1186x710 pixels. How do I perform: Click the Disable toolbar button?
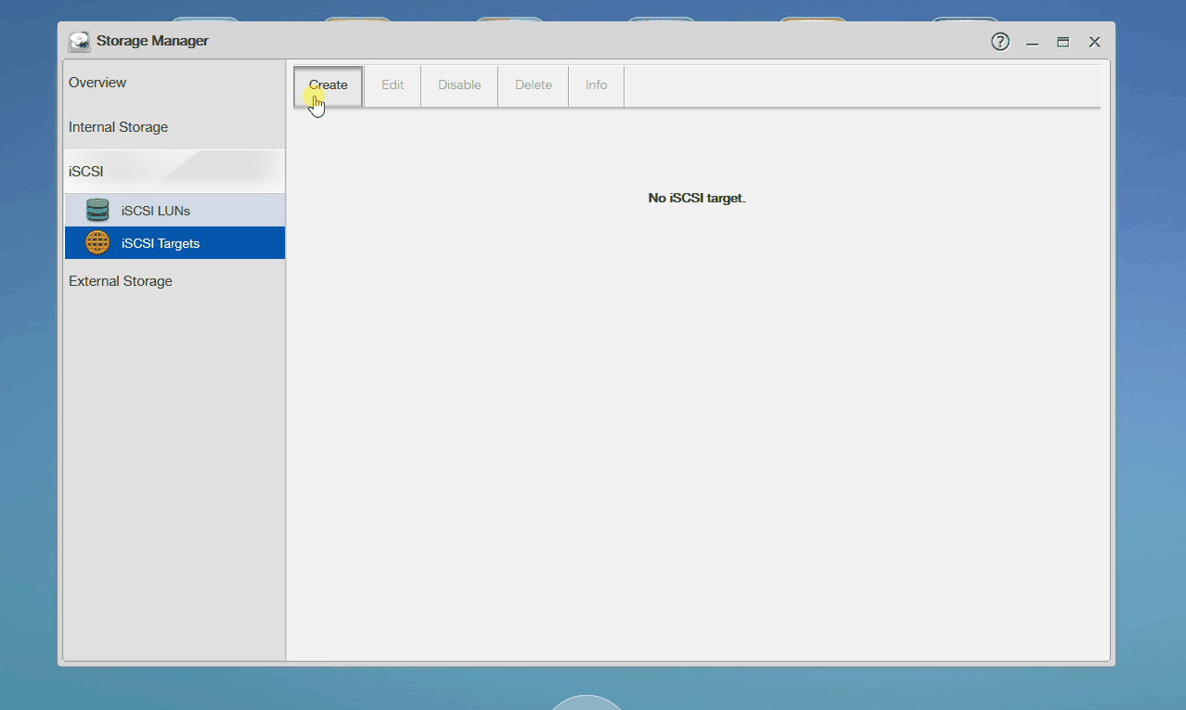click(459, 85)
